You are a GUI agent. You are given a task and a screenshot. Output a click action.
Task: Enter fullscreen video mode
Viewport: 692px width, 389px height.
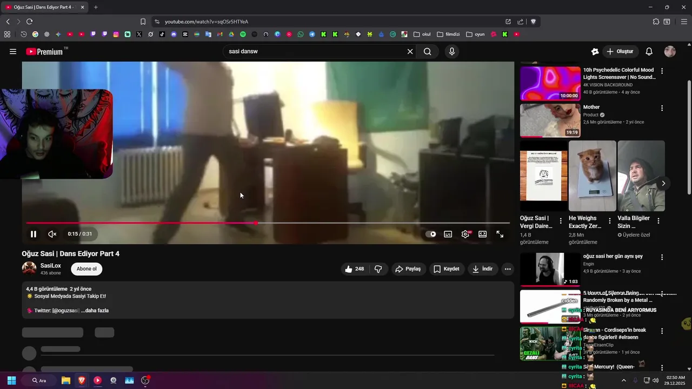500,234
